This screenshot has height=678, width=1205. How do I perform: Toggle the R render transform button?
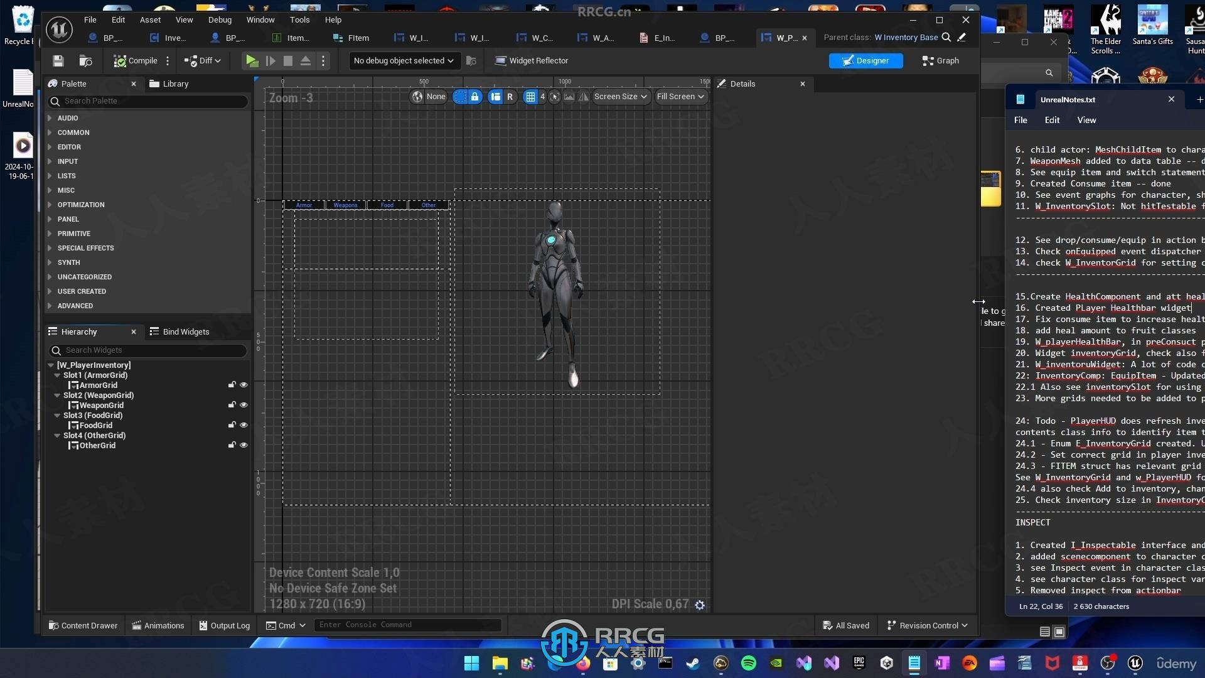(510, 97)
